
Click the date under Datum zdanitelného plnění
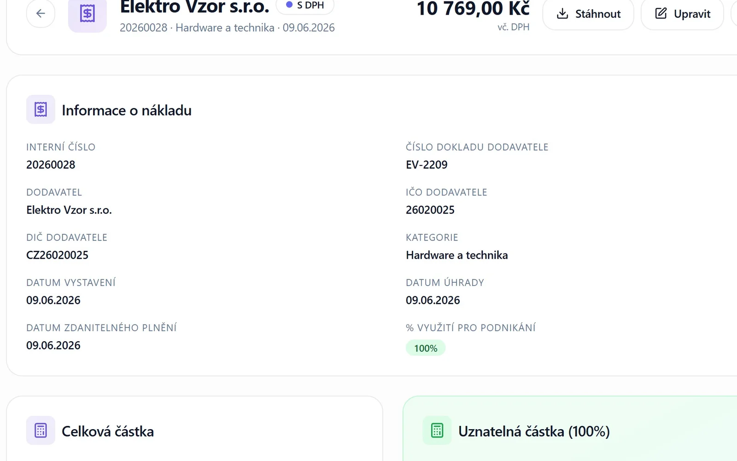pos(53,345)
